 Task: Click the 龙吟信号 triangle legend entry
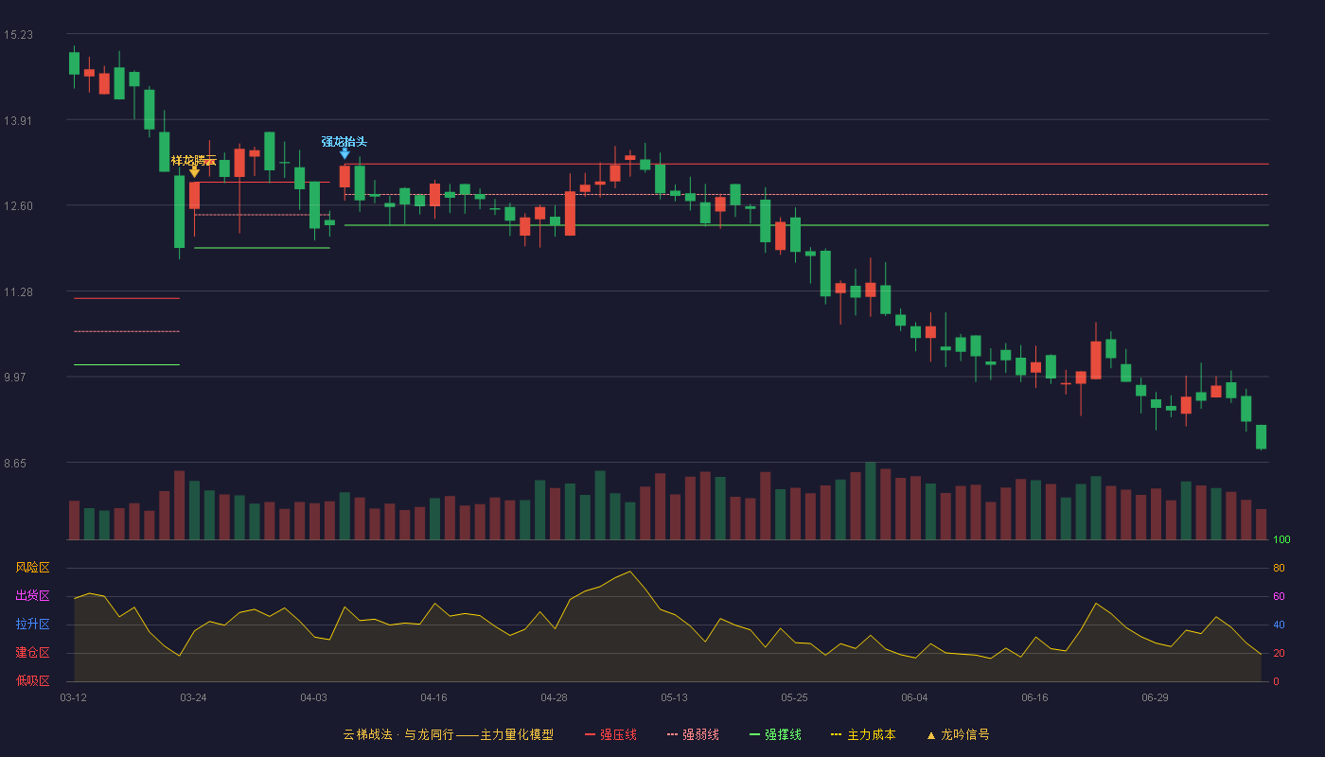[958, 734]
